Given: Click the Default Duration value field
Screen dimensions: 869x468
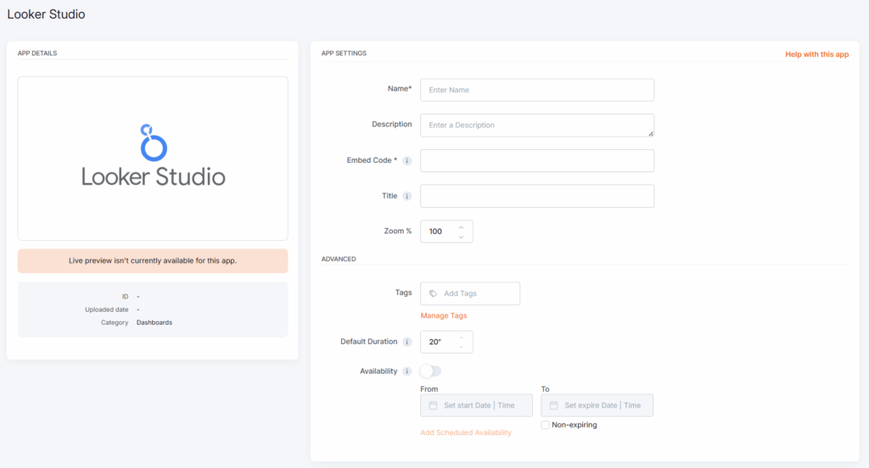Looking at the screenshot, I should point(446,342).
